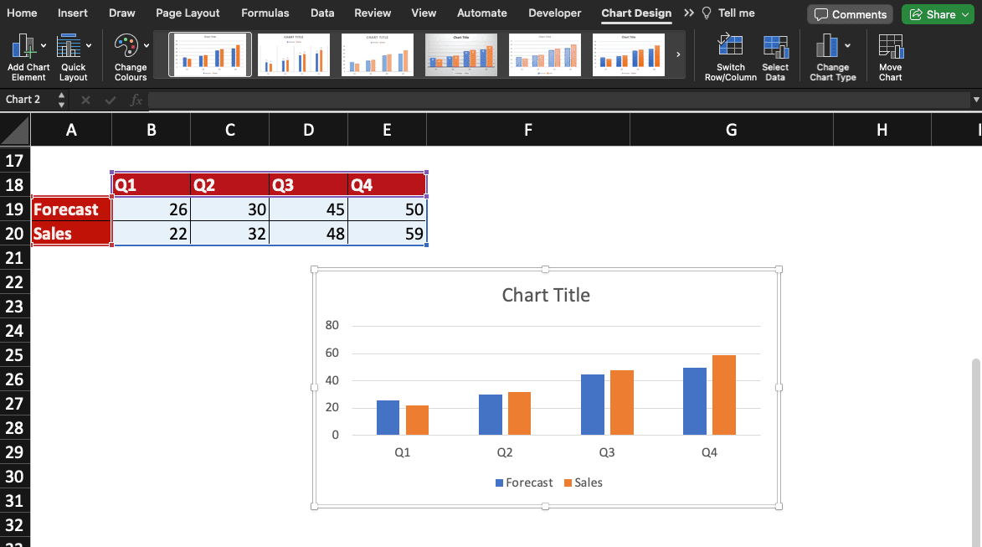This screenshot has height=547, width=982.
Task: Click Change Chart Type
Action: tap(828, 46)
